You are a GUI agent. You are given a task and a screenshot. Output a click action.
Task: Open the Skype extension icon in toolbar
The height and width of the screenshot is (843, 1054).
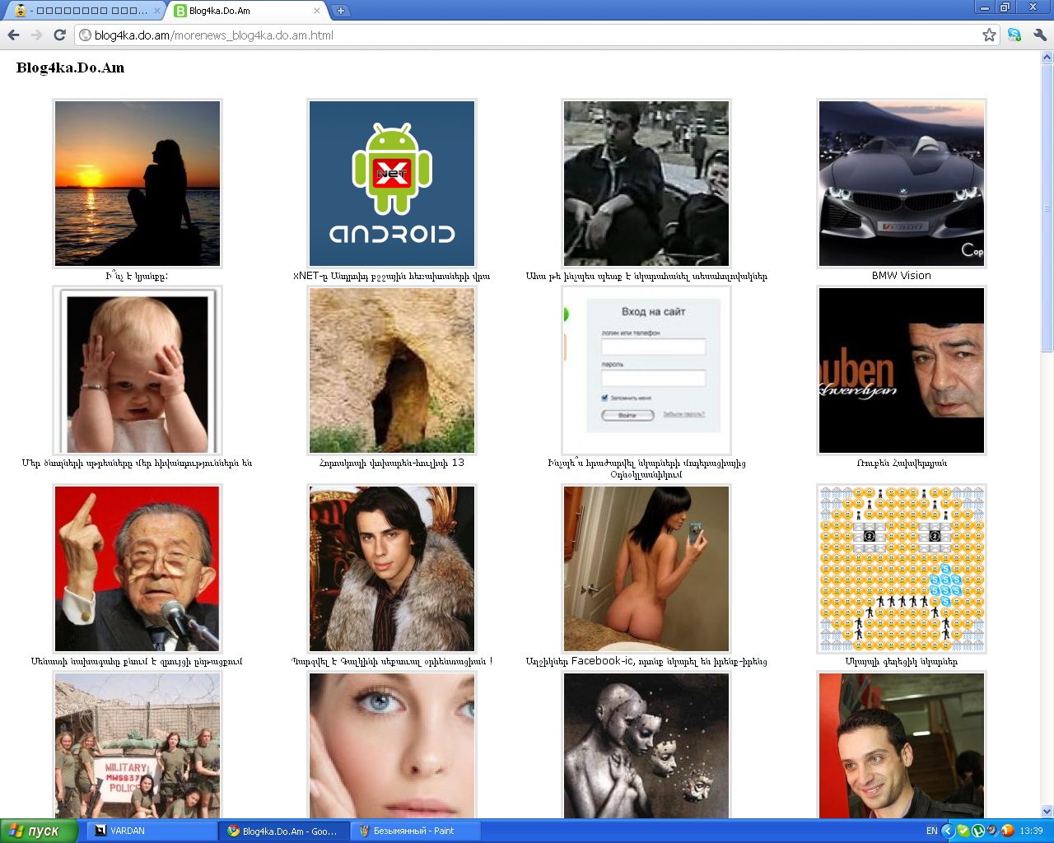click(x=1014, y=35)
